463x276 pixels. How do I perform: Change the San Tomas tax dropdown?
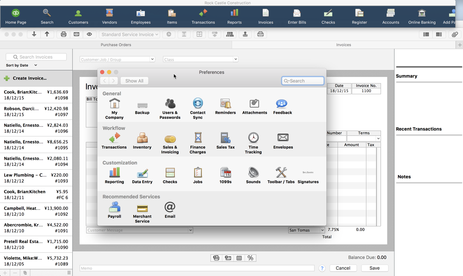coord(306,230)
